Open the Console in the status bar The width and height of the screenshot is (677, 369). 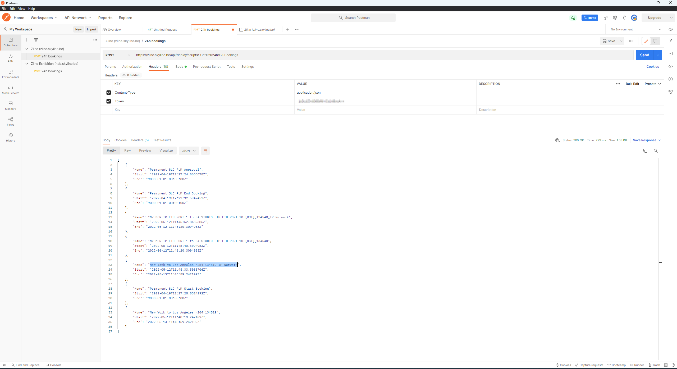pos(53,365)
